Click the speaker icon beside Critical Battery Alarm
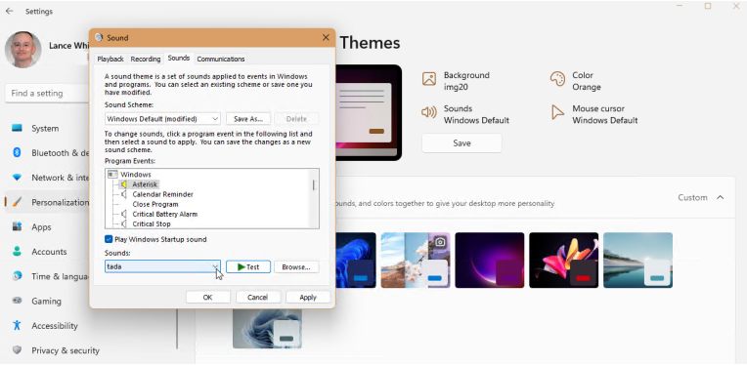Image resolution: width=747 pixels, height=365 pixels. (124, 214)
